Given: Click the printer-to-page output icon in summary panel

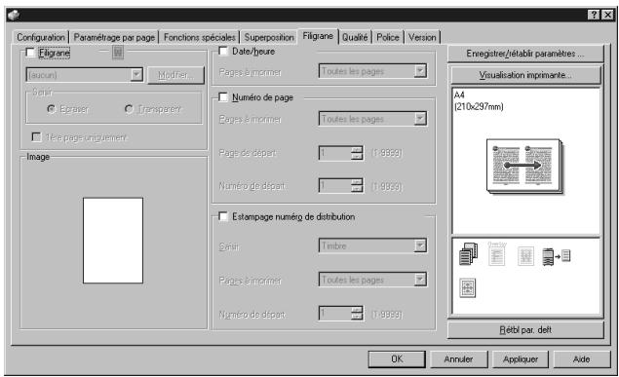Looking at the screenshot, I should (557, 257).
